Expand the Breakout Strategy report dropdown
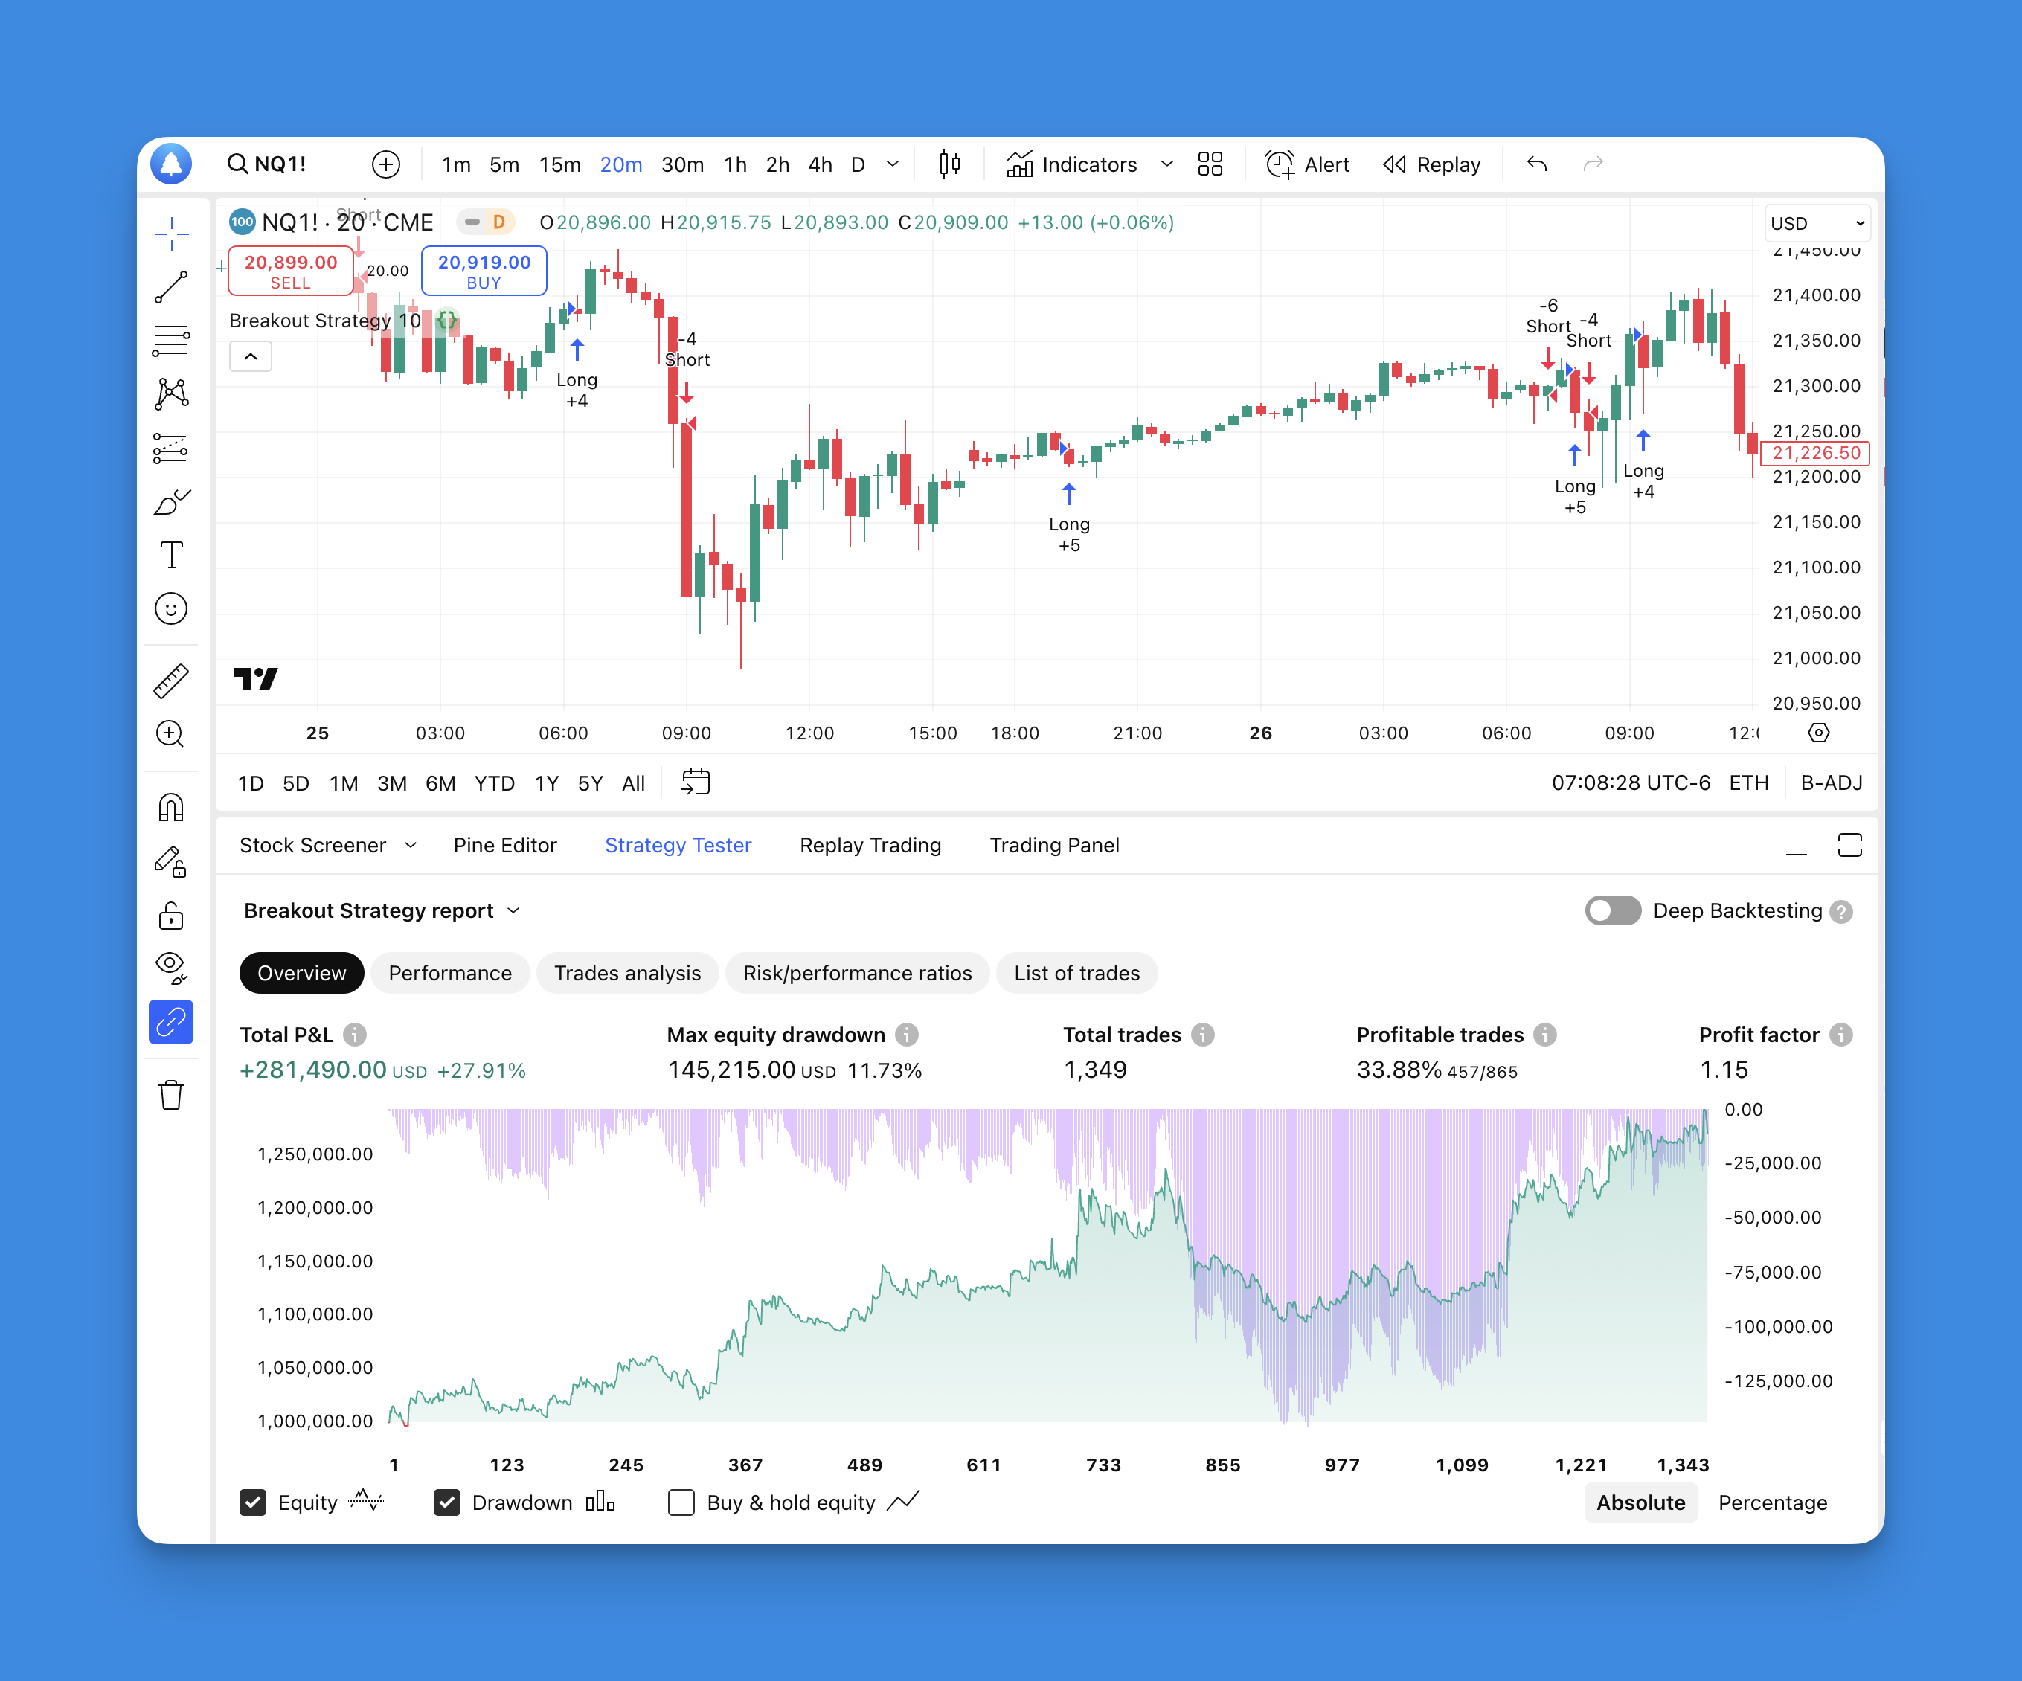The width and height of the screenshot is (2022, 1681). pyautogui.click(x=516, y=910)
